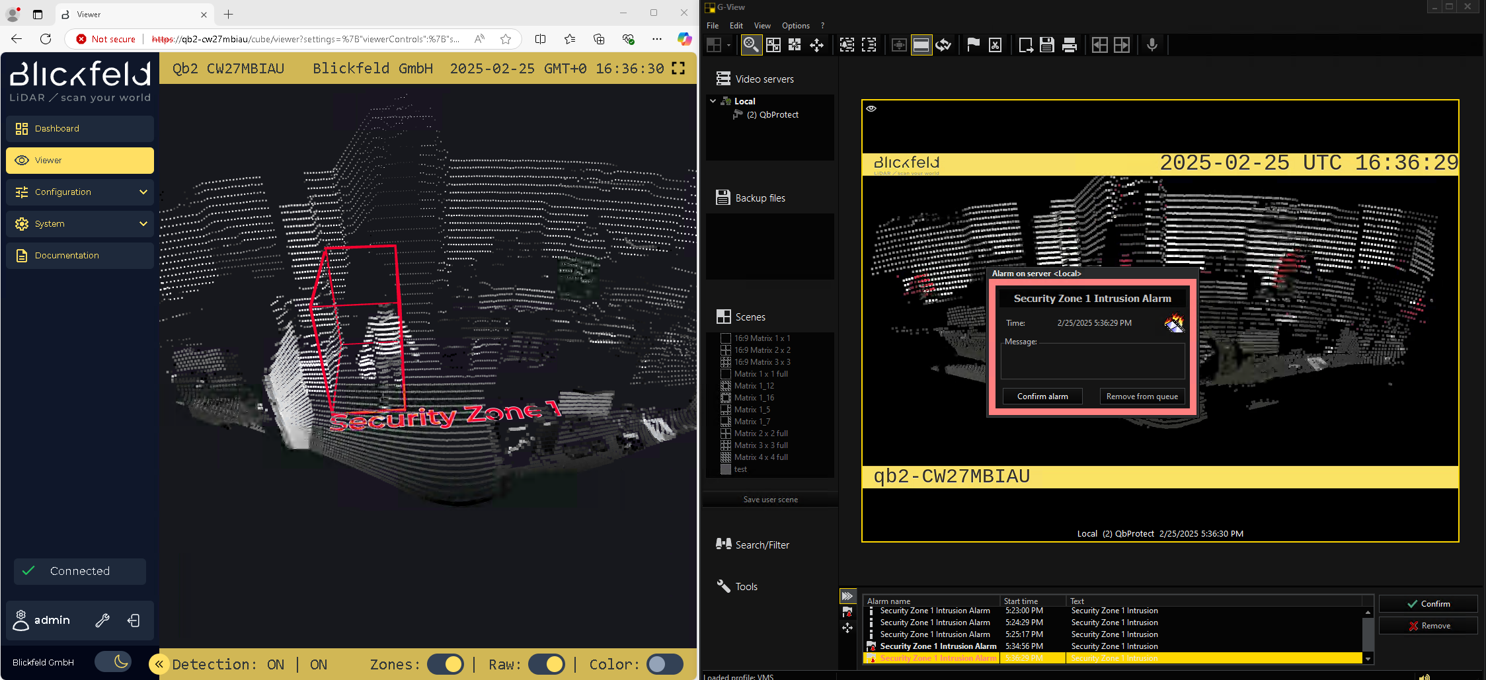Open the Options menu in G-View

pos(795,26)
